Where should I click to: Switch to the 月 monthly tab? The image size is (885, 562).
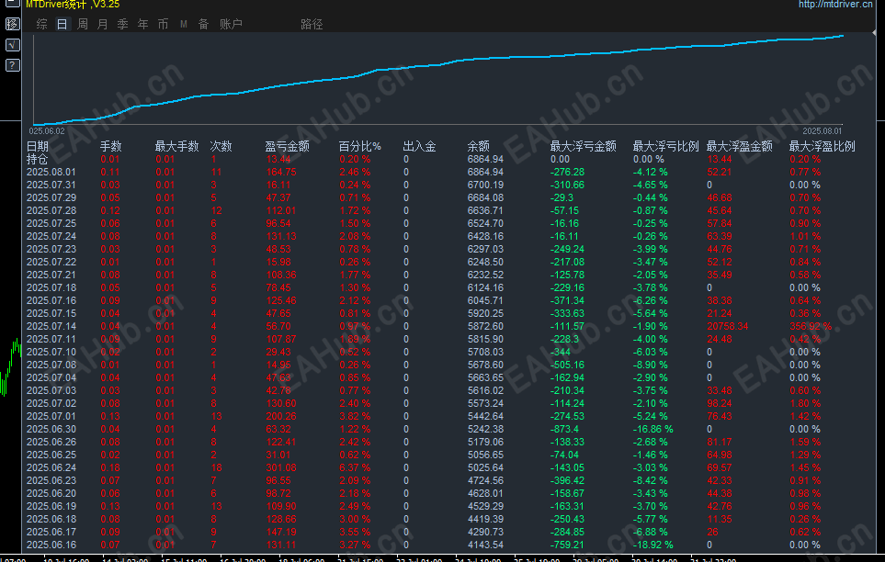pyautogui.click(x=102, y=24)
